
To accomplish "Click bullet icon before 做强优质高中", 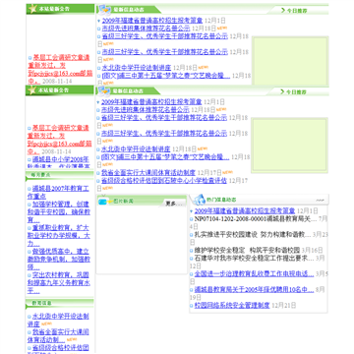I will [x=29, y=252].
